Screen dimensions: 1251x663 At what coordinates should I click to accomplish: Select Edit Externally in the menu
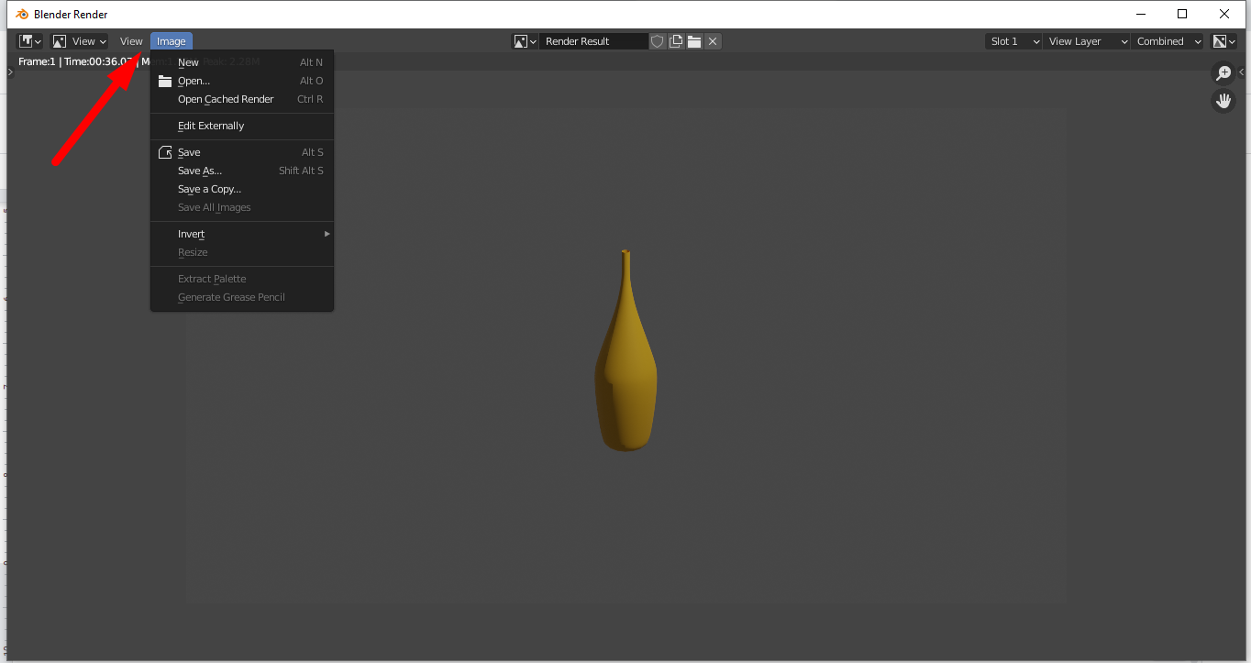tap(210, 126)
